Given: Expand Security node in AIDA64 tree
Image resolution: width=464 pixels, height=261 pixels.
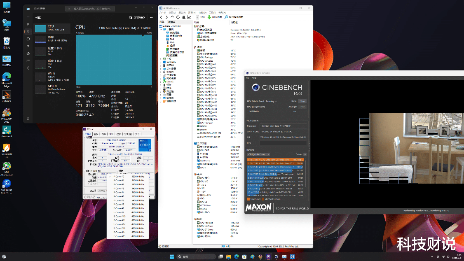Looking at the screenshot, I should tap(161, 91).
